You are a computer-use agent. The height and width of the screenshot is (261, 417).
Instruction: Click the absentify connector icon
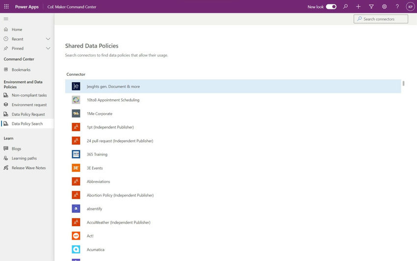[x=76, y=208]
